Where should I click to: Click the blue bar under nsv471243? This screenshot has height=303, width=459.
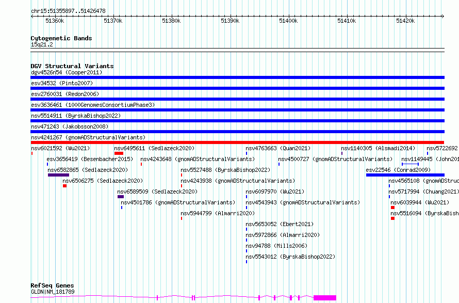237,132
